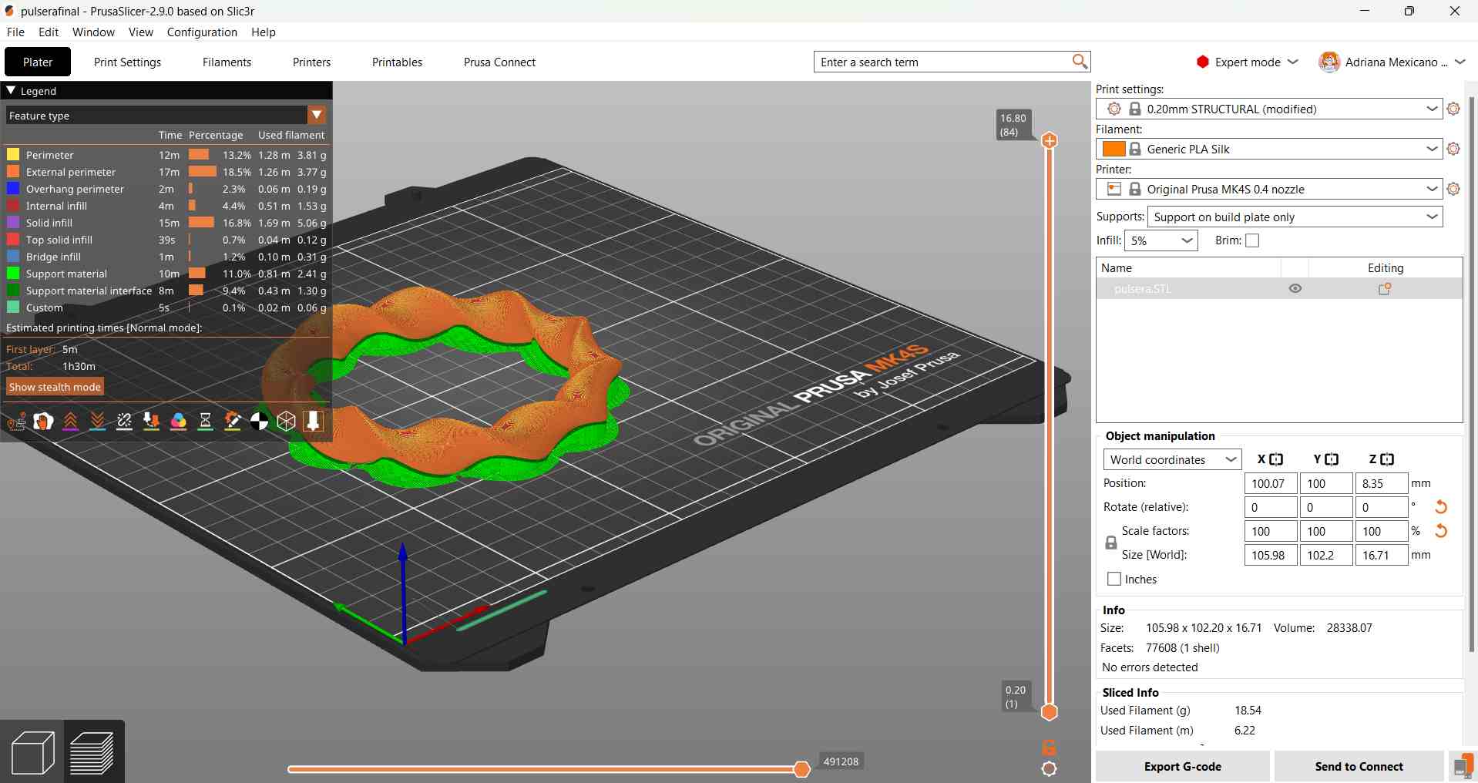Toggle pause prints hourglass icon

[x=205, y=421]
